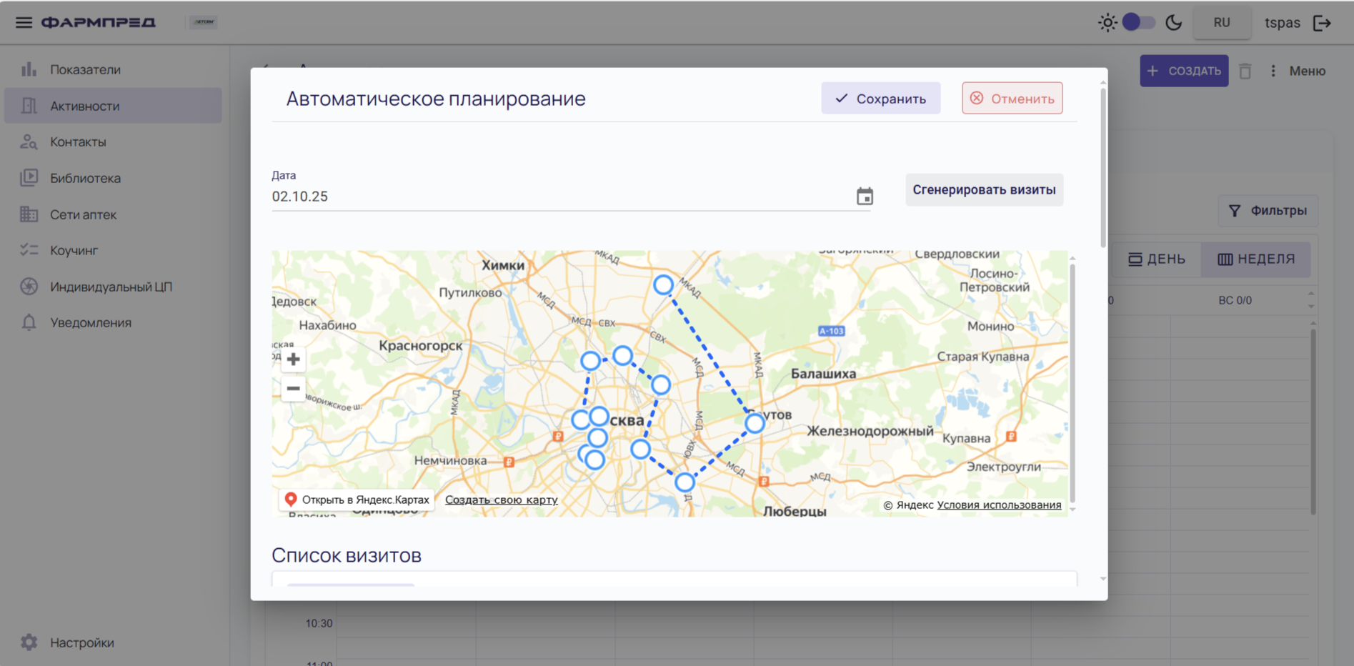Open the hamburger navigation menu
Viewport: 1354px width, 666px height.
point(24,22)
